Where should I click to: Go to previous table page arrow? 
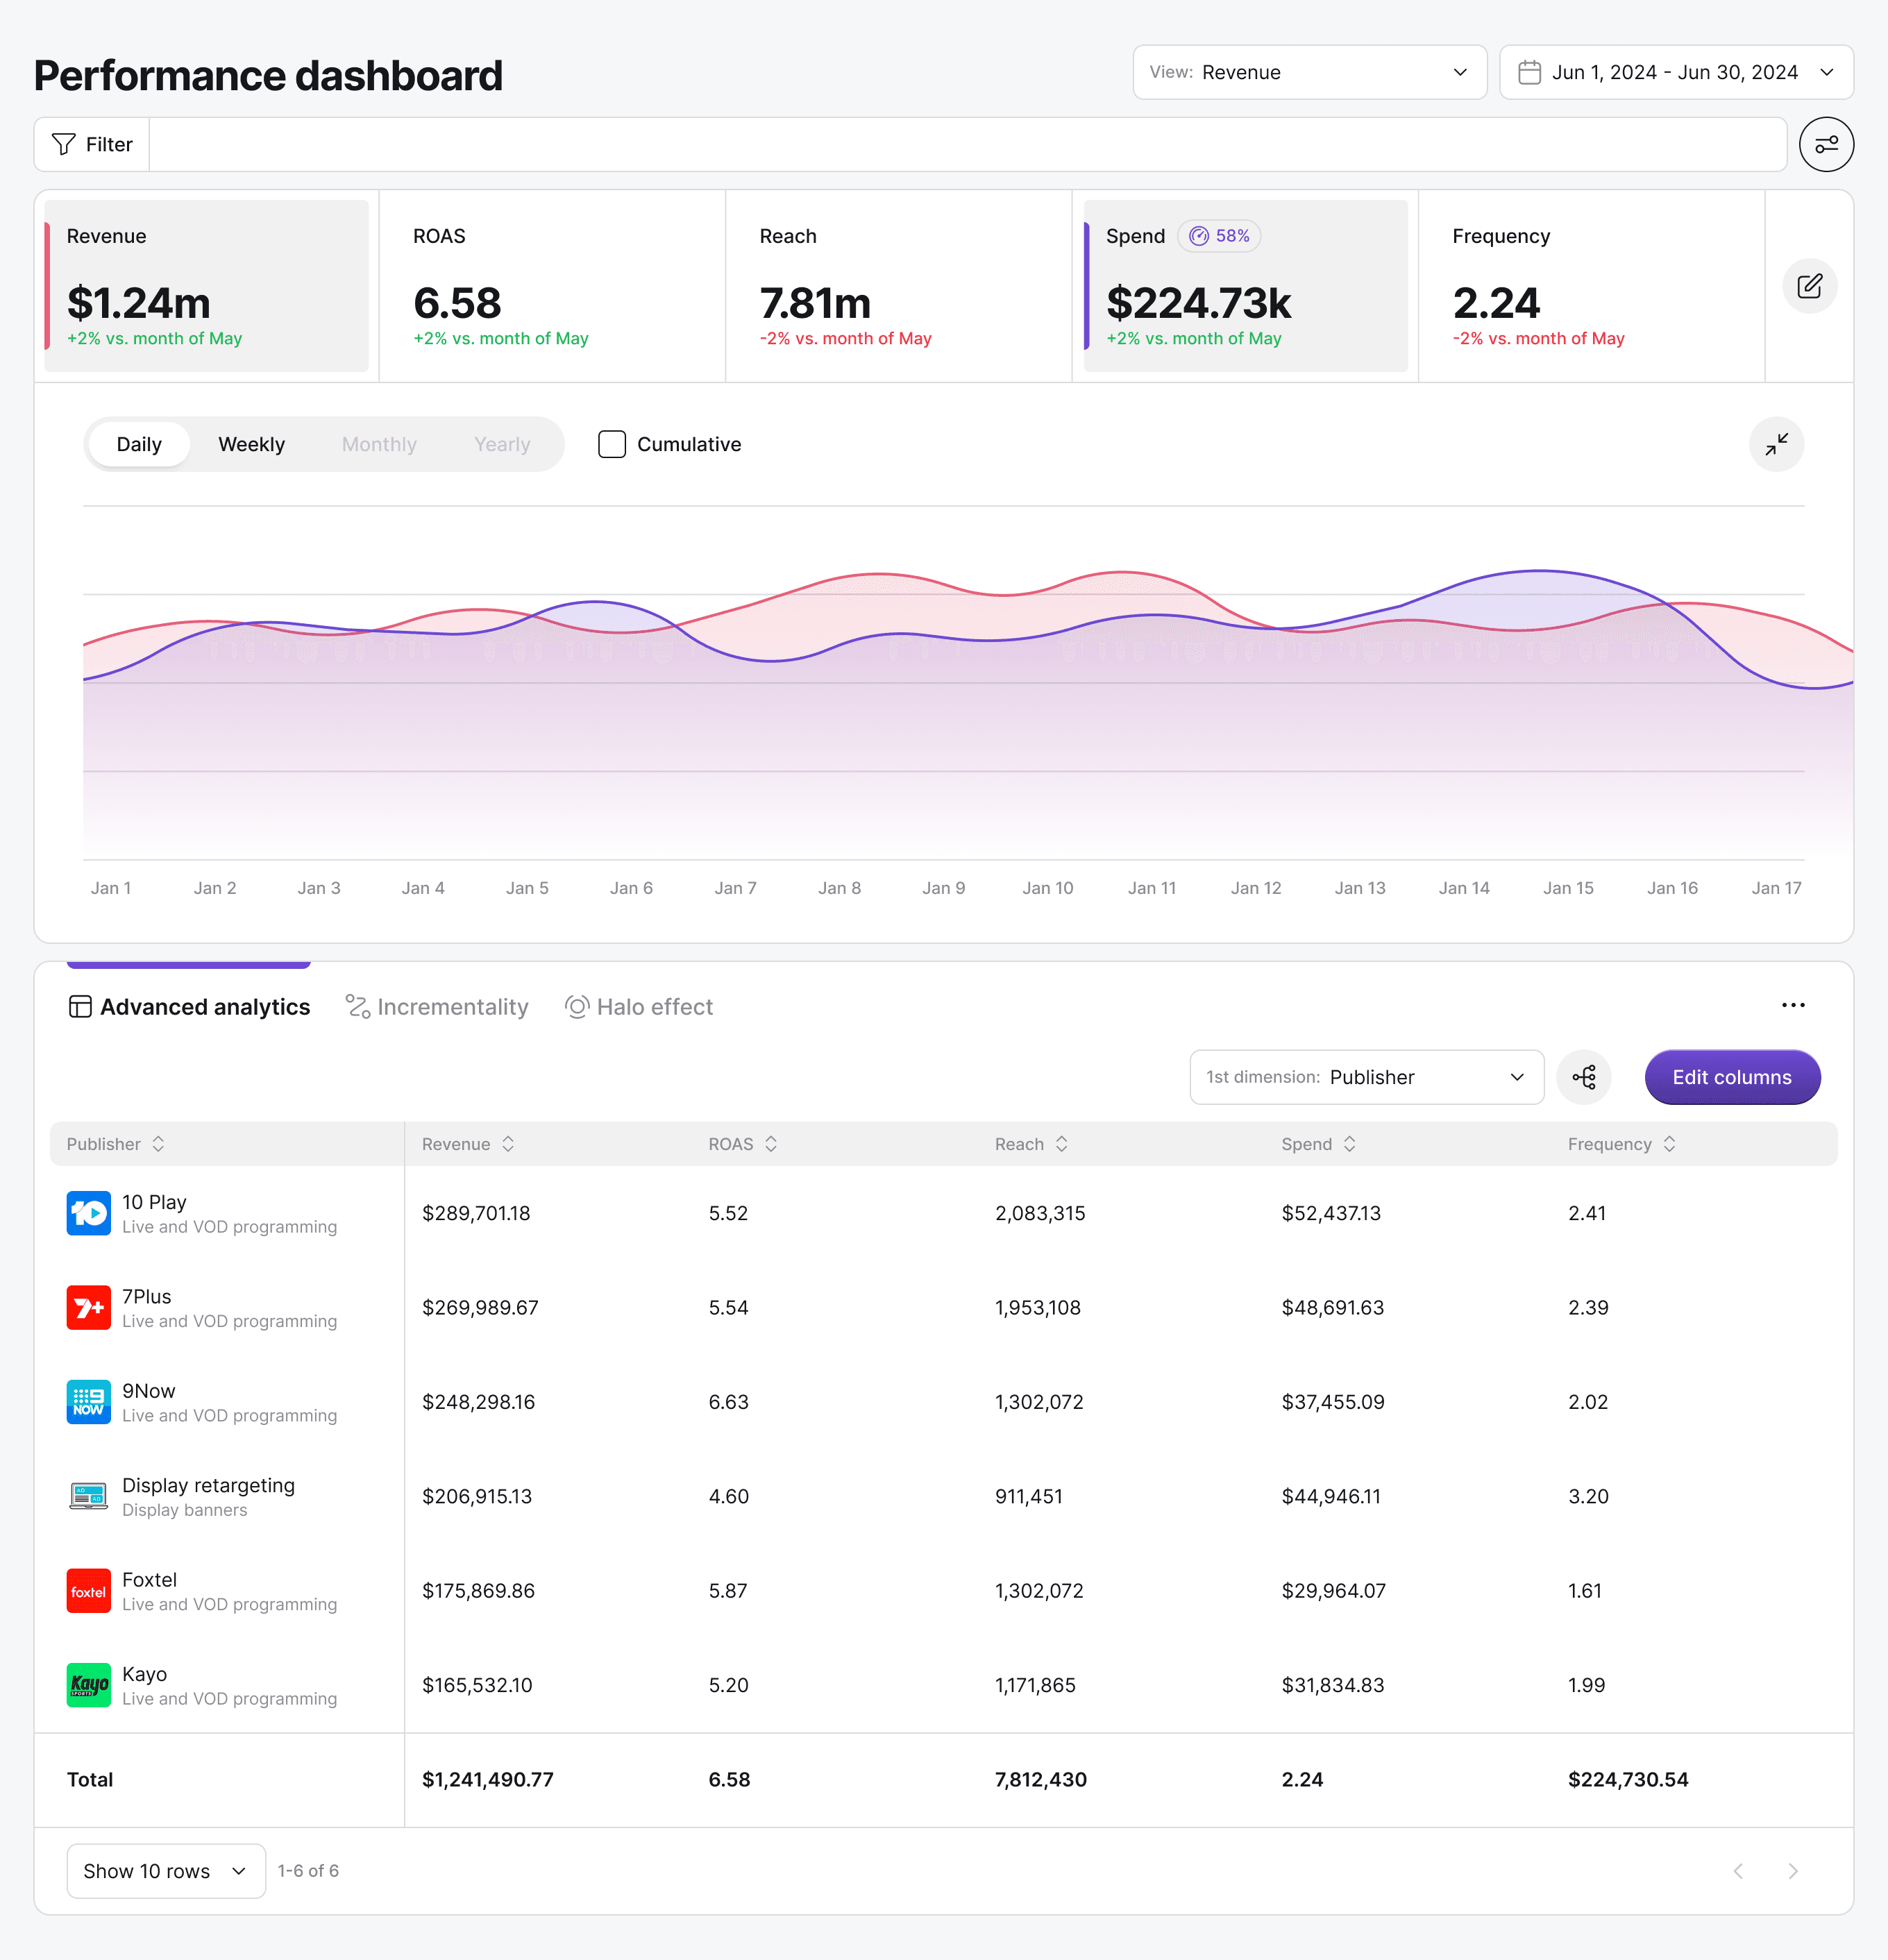1738,1871
